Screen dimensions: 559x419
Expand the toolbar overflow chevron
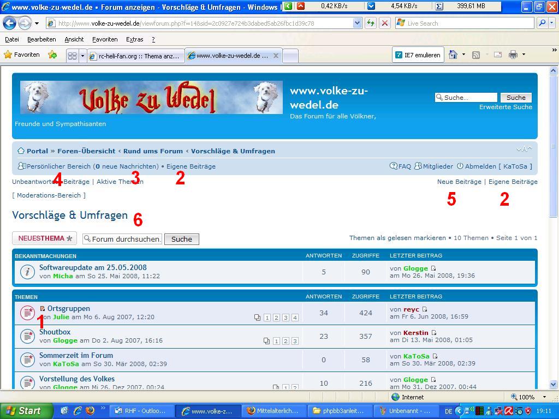pyautogui.click(x=555, y=50)
